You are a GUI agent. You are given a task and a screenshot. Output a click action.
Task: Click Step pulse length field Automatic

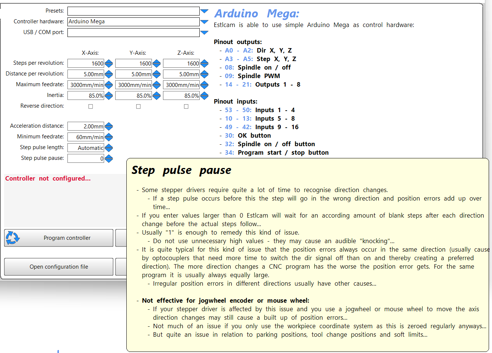(86, 148)
